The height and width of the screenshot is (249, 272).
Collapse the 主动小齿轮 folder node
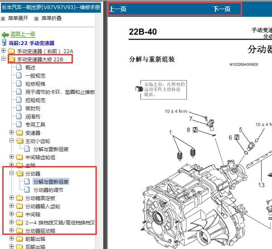(x=11, y=140)
